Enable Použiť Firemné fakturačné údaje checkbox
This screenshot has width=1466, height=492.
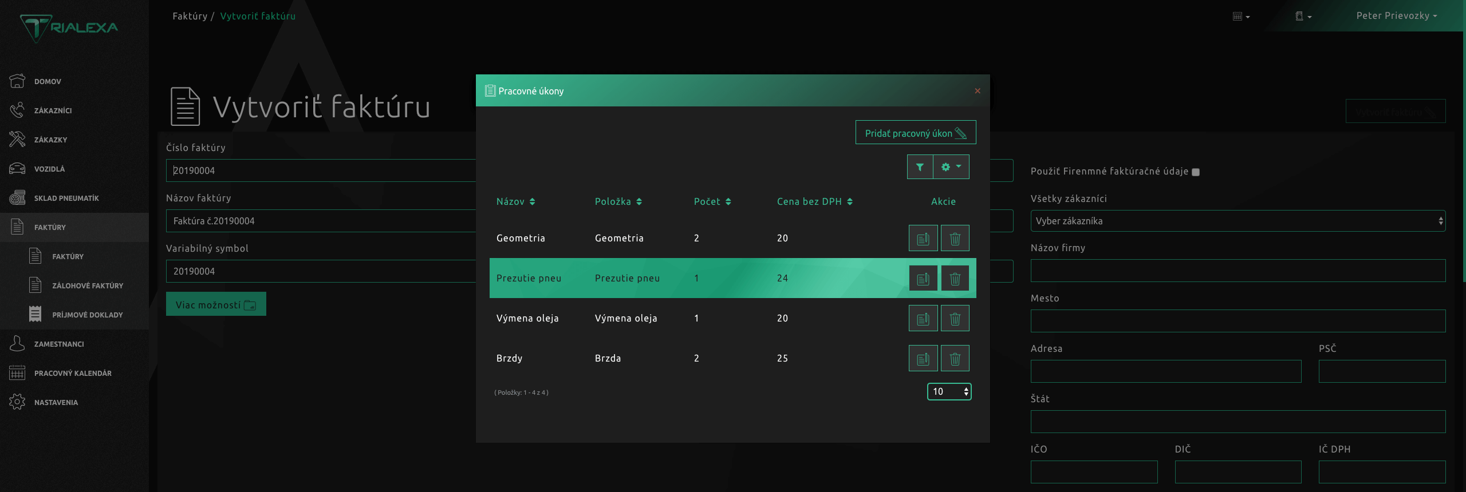1196,172
